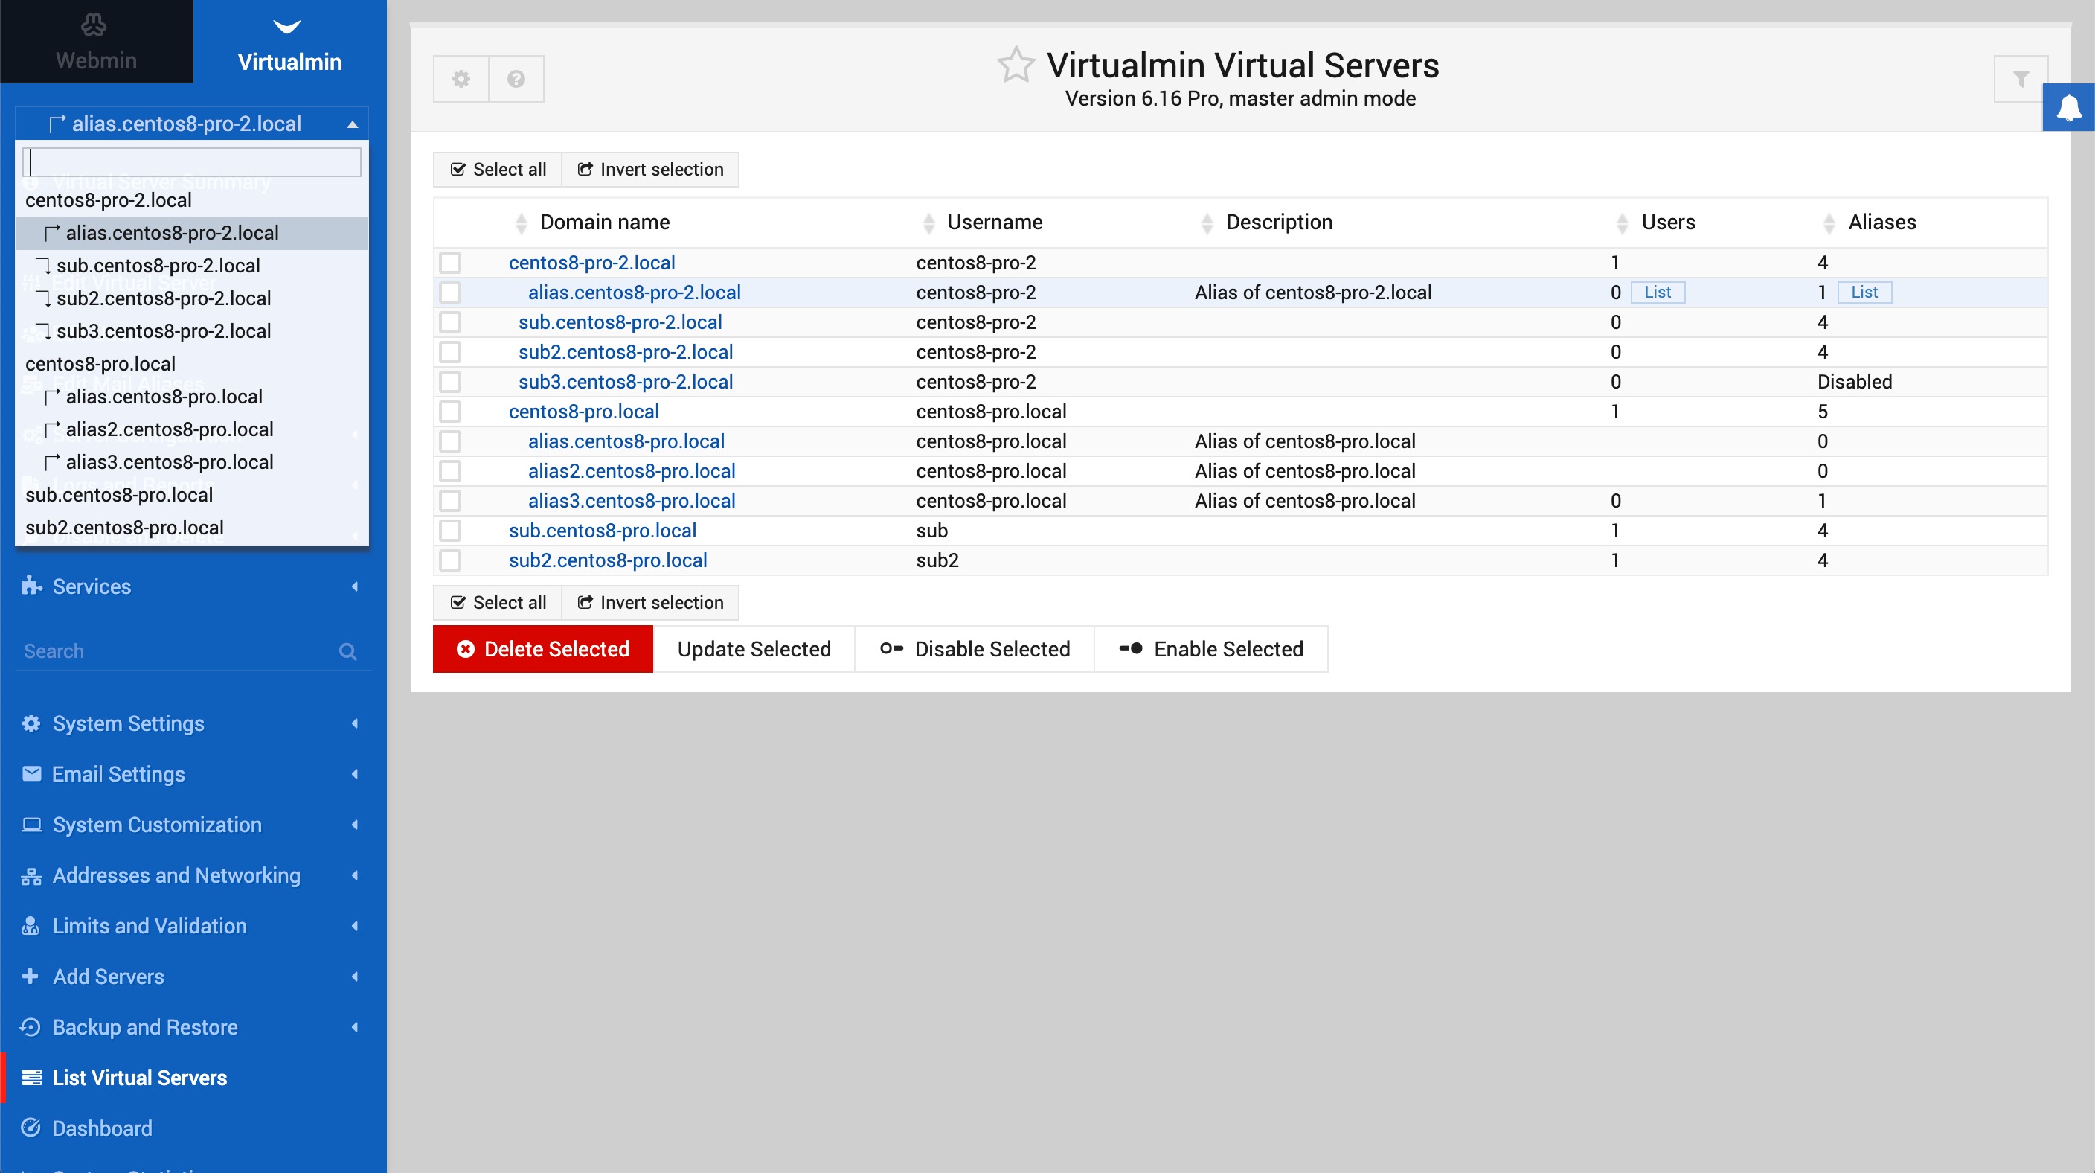Click the Delete Selected button

pyautogui.click(x=542, y=649)
